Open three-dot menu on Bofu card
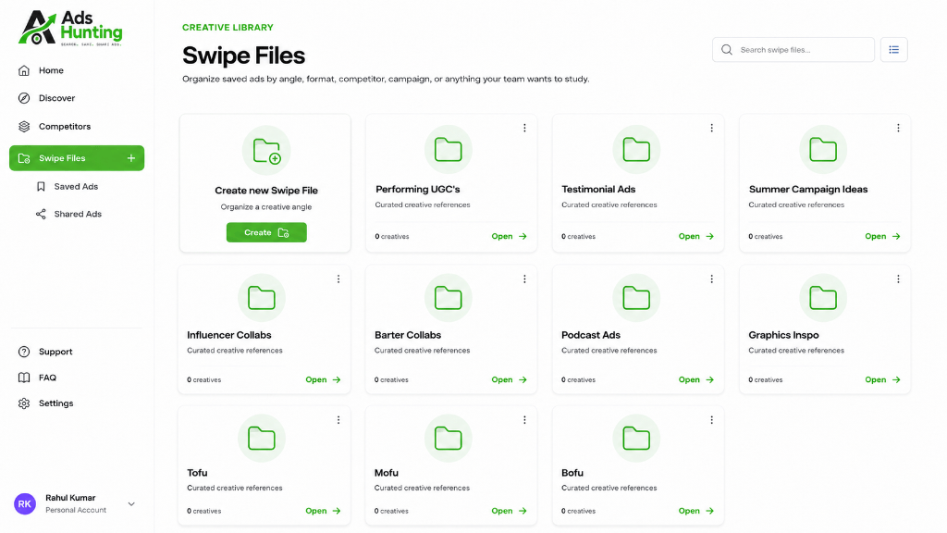This screenshot has width=947, height=533. pyautogui.click(x=711, y=420)
